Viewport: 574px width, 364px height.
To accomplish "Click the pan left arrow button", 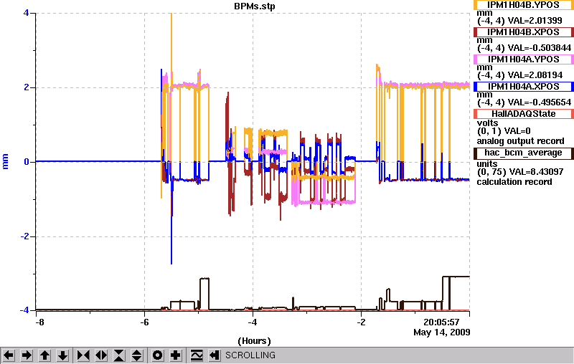I will (x=9, y=355).
